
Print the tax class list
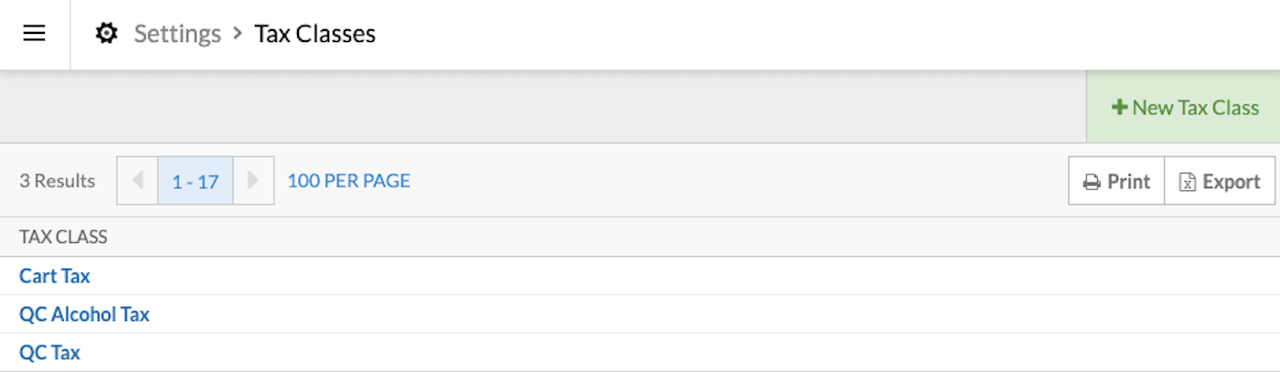(1116, 181)
